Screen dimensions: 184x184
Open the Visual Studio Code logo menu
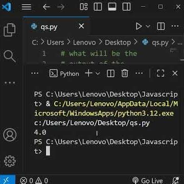[x=7, y=7]
